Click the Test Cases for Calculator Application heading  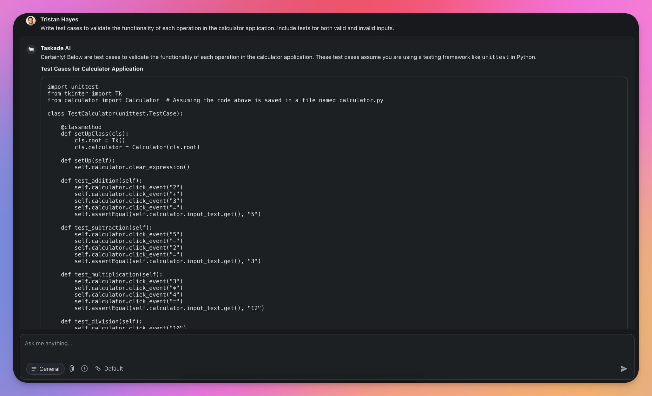tap(92, 69)
